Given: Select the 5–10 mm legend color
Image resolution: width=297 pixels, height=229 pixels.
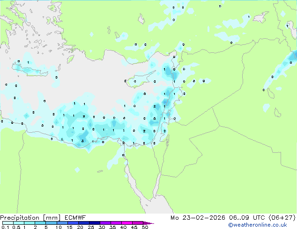Looking at the screenshot, I should 51,223.
